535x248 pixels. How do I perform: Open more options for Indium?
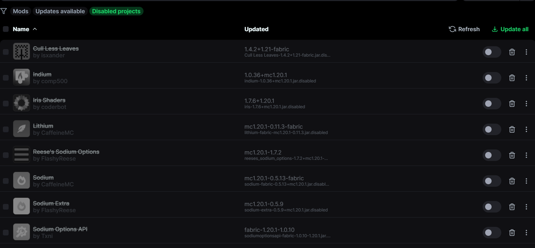pyautogui.click(x=526, y=78)
